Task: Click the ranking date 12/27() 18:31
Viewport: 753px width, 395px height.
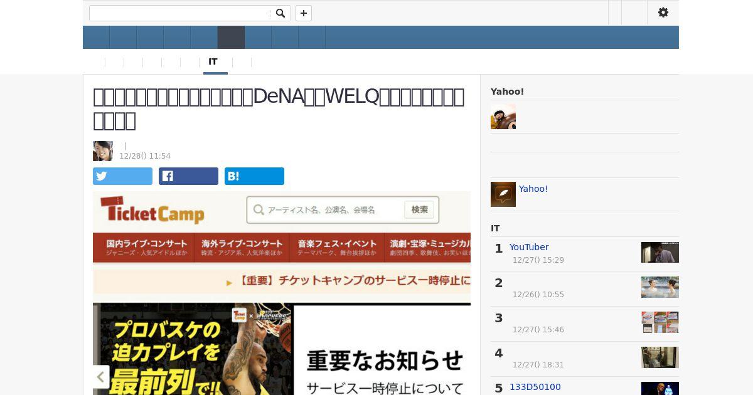Action: 538,365
